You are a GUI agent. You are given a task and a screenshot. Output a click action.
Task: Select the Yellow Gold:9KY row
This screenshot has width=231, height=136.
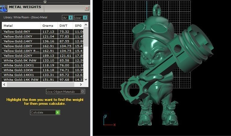coord(43,32)
